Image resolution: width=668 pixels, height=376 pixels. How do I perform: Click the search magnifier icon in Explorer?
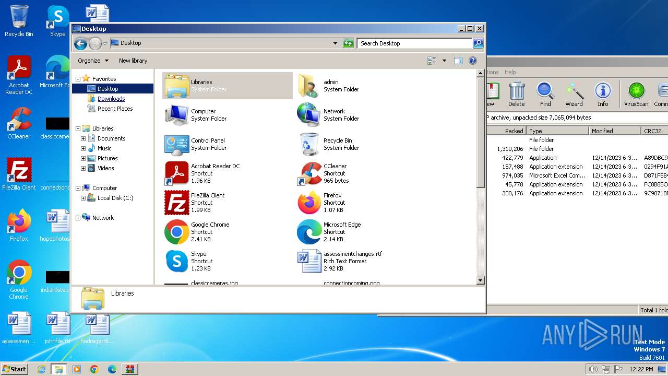(478, 43)
